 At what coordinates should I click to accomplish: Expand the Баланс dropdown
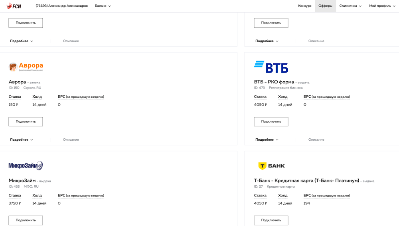pos(103,6)
